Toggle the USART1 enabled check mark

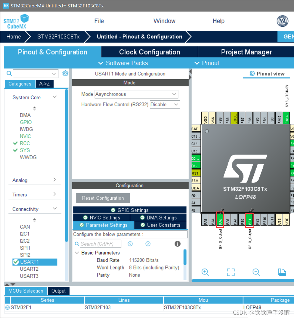(x=16, y=262)
